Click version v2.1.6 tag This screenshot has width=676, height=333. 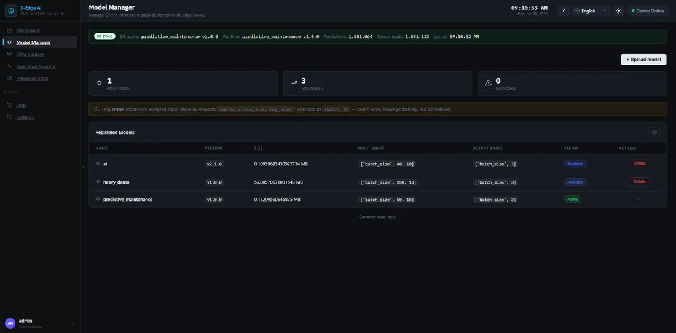click(x=214, y=164)
